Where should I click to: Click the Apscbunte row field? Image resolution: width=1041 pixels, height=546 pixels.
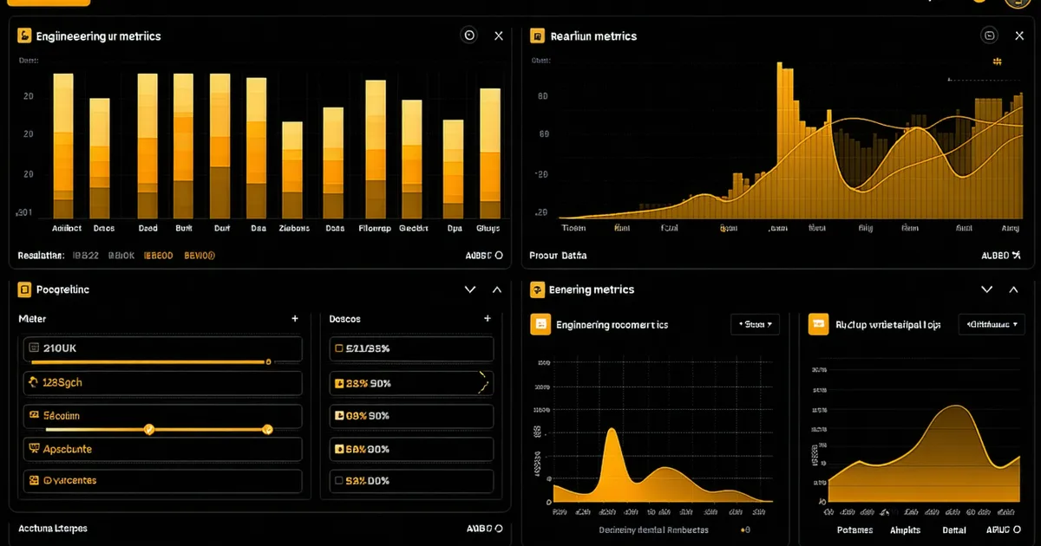point(162,449)
